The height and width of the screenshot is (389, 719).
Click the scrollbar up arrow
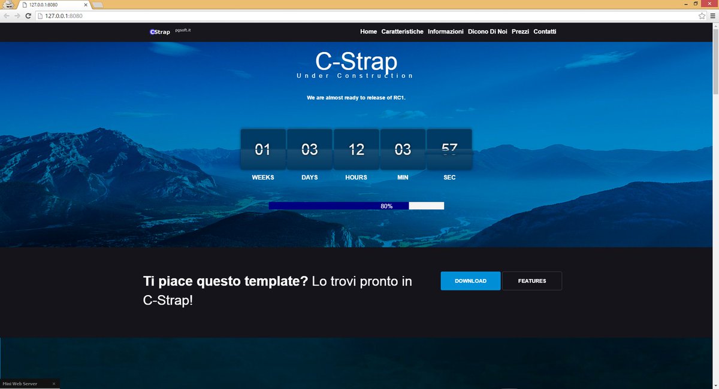(x=715, y=25)
